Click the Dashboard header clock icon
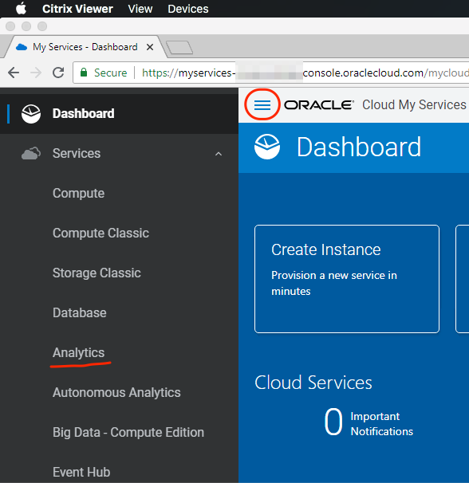 [x=267, y=147]
